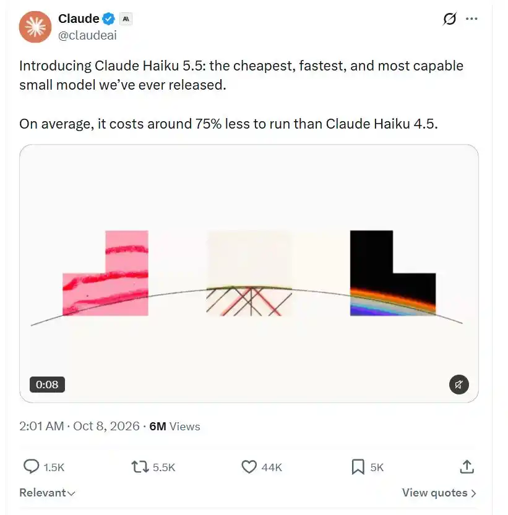The width and height of the screenshot is (508, 515).
Task: Click the chevron beside Relevant
Action: [x=71, y=493]
